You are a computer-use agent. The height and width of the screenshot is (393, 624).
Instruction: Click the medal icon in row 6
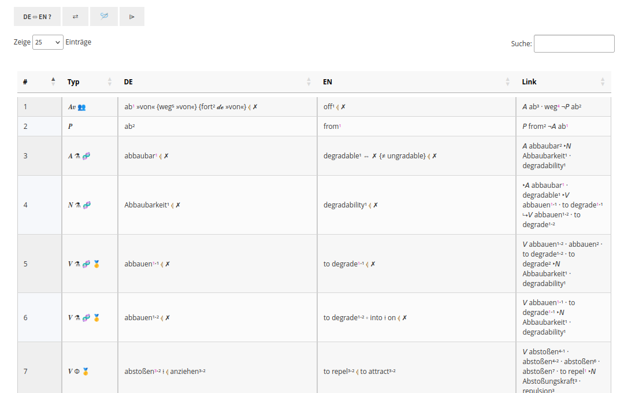[96, 318]
